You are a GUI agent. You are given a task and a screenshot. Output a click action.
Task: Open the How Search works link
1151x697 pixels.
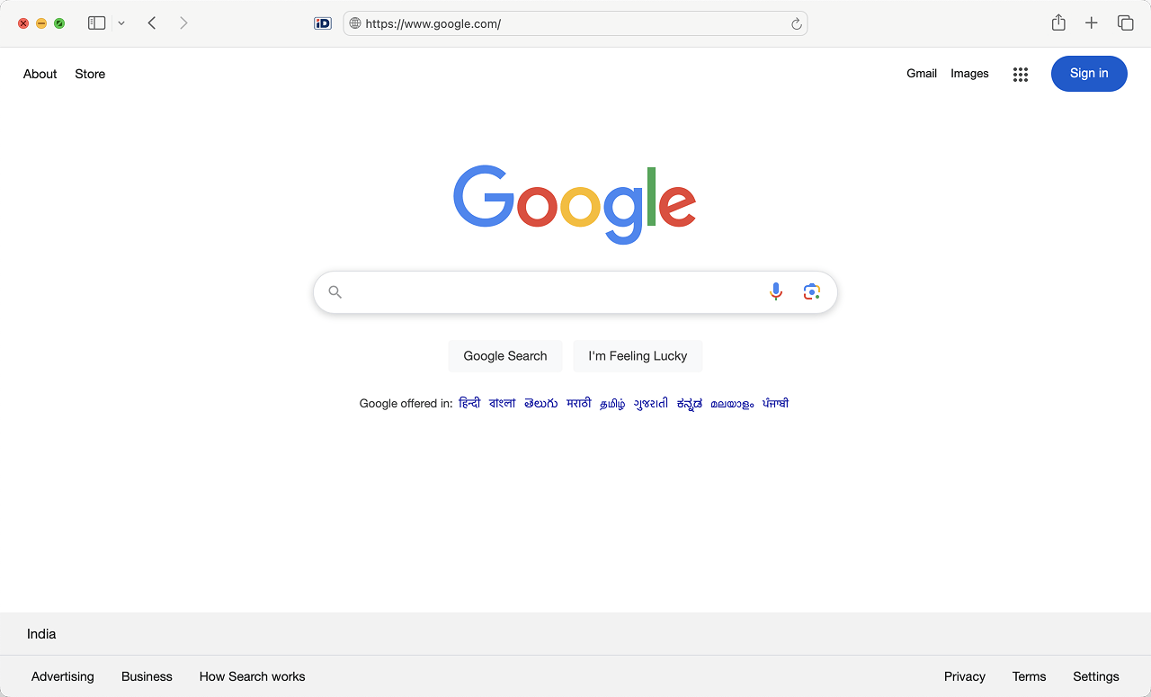(x=252, y=676)
